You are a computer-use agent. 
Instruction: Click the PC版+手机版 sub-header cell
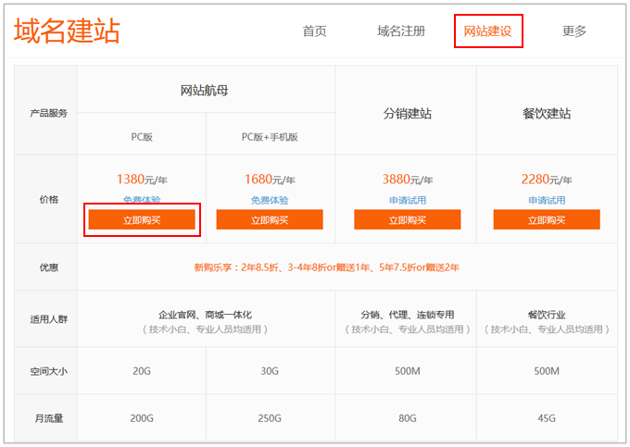(270, 136)
